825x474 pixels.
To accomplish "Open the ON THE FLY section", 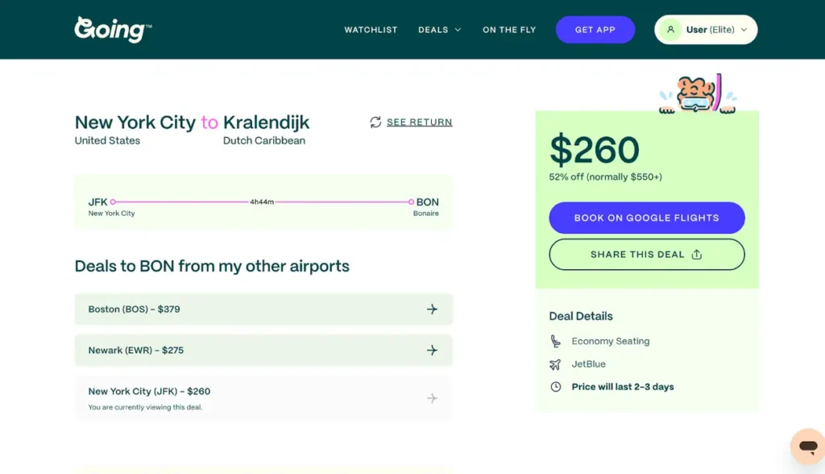I will (x=508, y=29).
